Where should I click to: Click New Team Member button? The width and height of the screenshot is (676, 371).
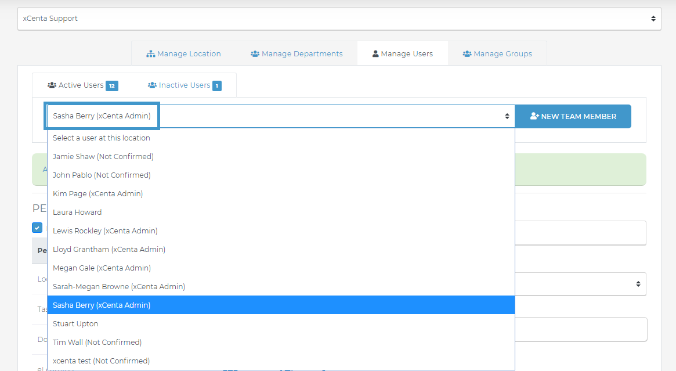(573, 117)
